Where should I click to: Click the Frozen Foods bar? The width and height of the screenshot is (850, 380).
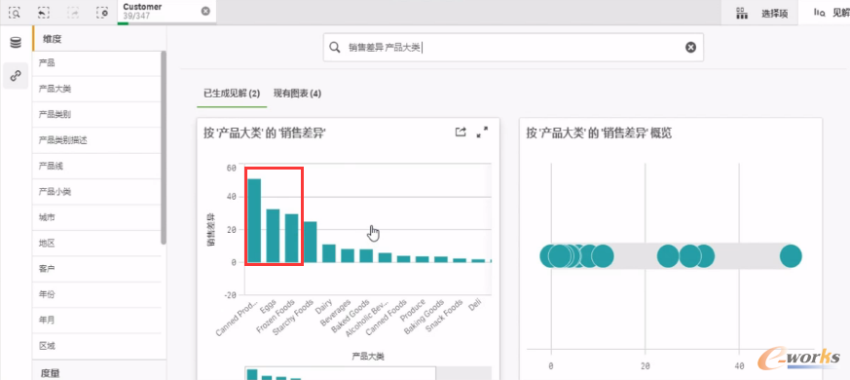pyautogui.click(x=292, y=238)
